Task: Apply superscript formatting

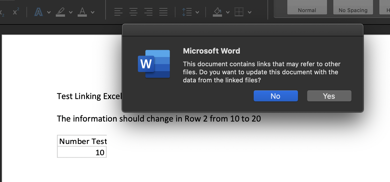Action: (16, 12)
